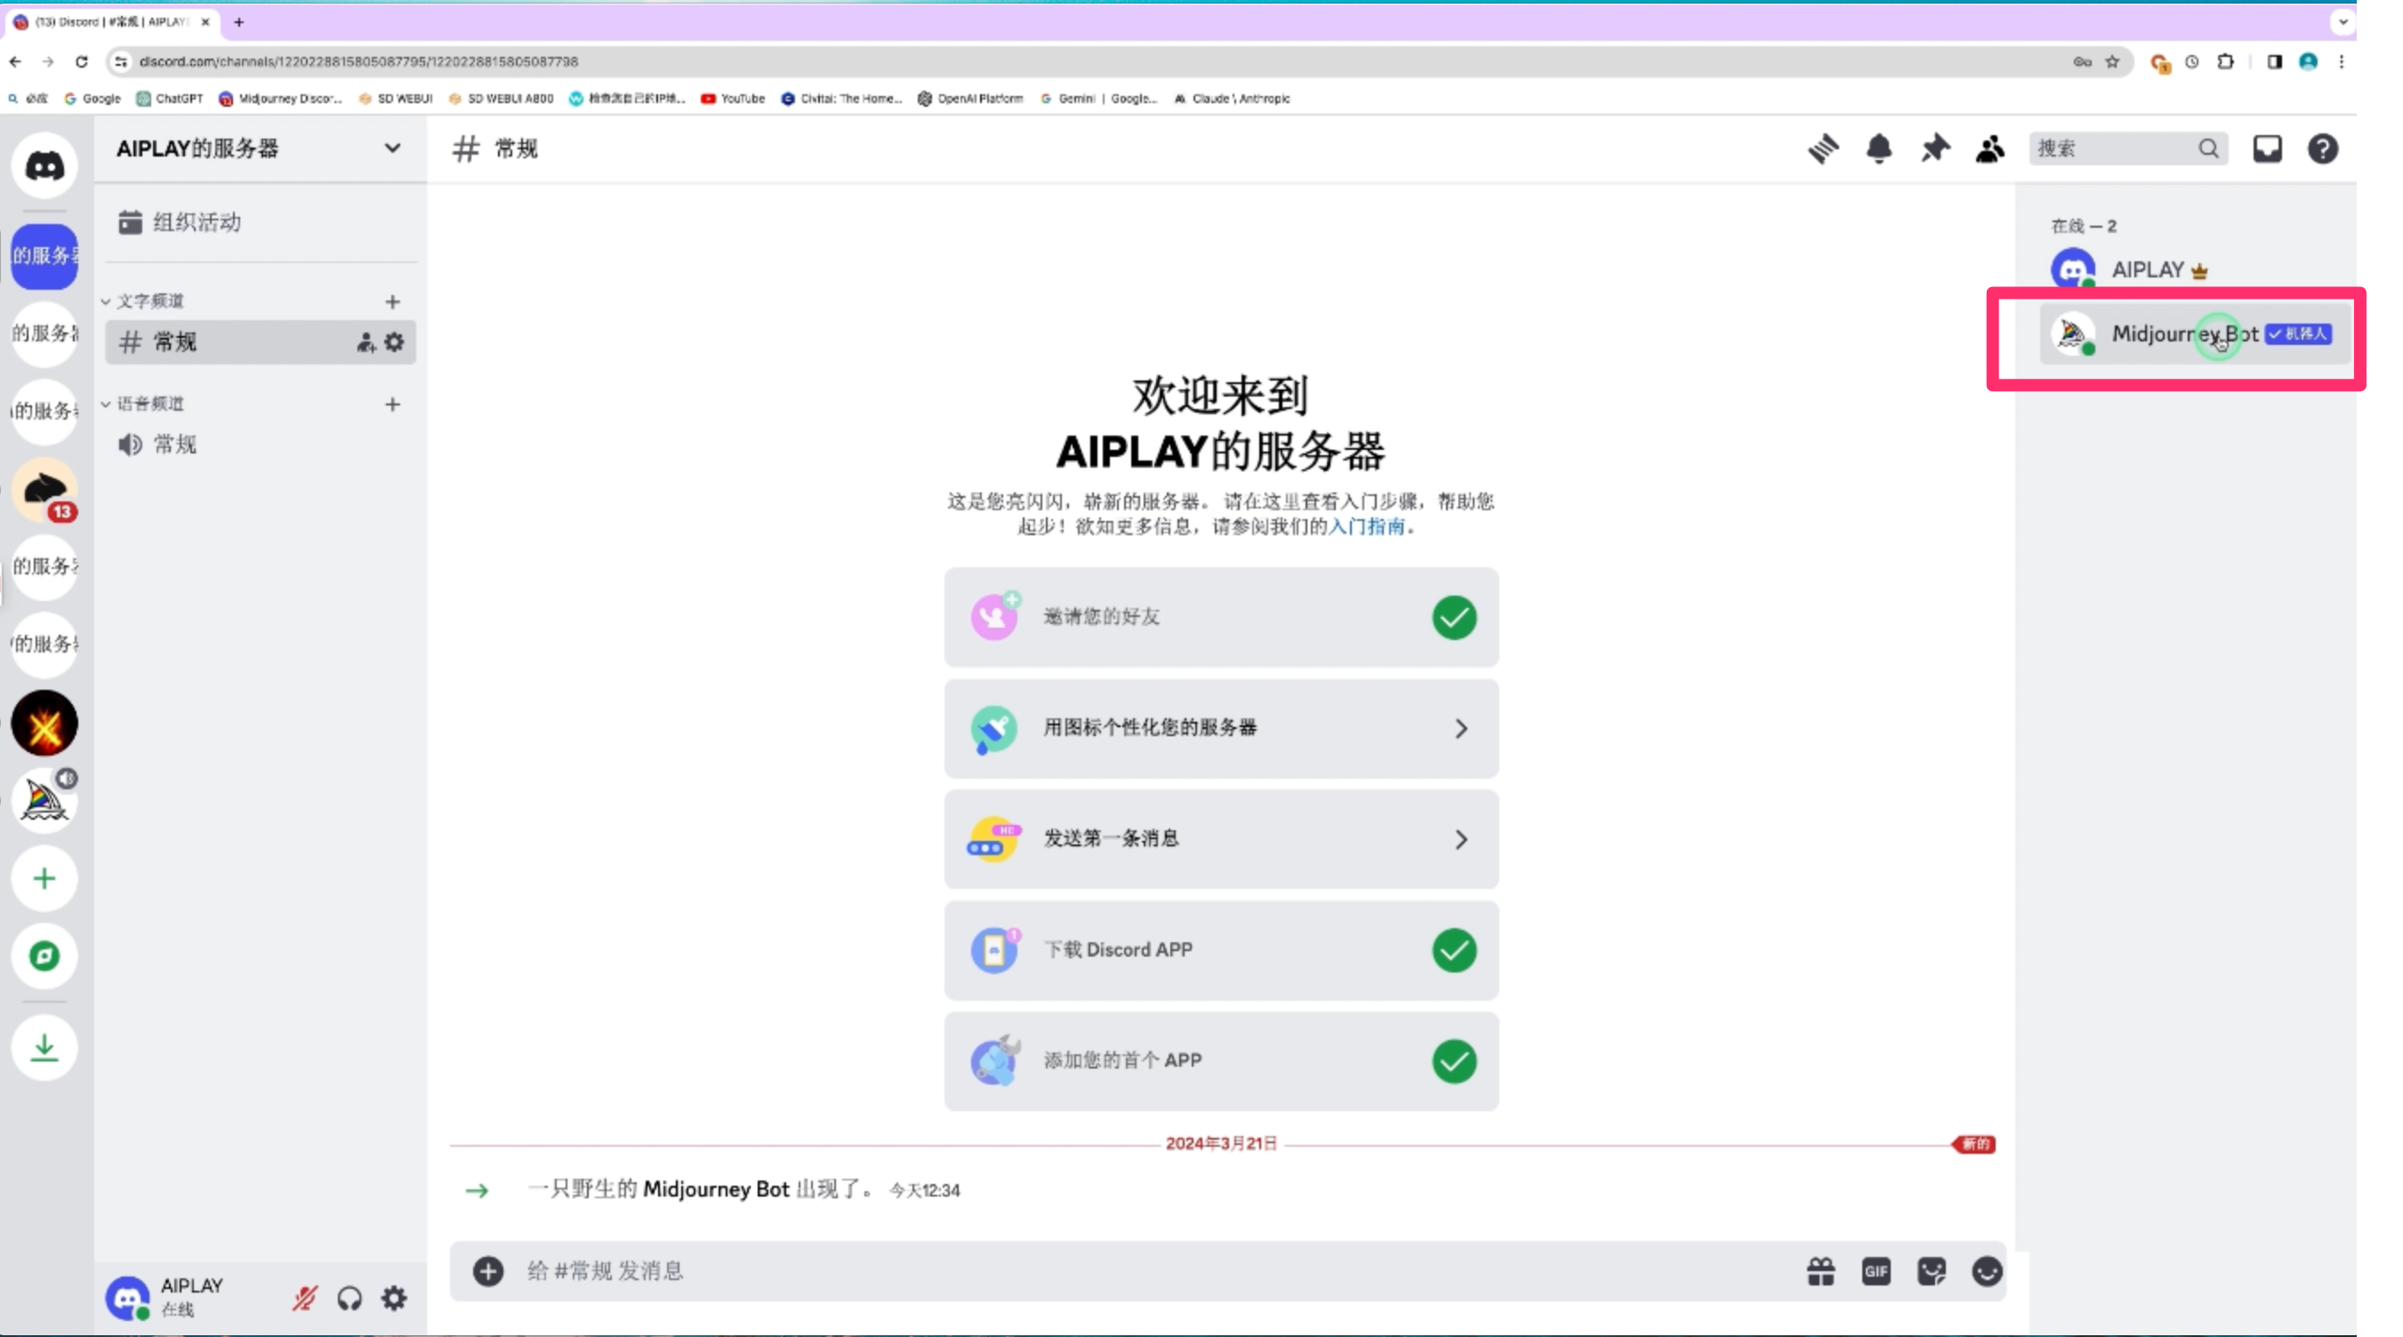Open User Settings gear in user panel

click(x=395, y=1298)
